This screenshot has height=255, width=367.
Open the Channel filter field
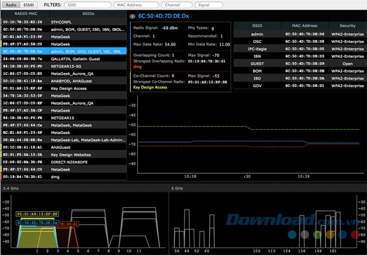click(x=176, y=5)
